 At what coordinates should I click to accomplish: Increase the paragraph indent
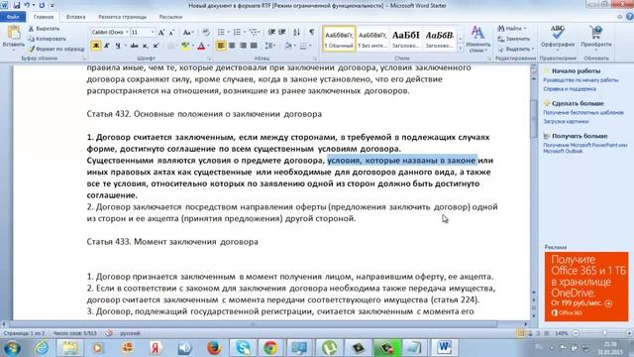282,32
